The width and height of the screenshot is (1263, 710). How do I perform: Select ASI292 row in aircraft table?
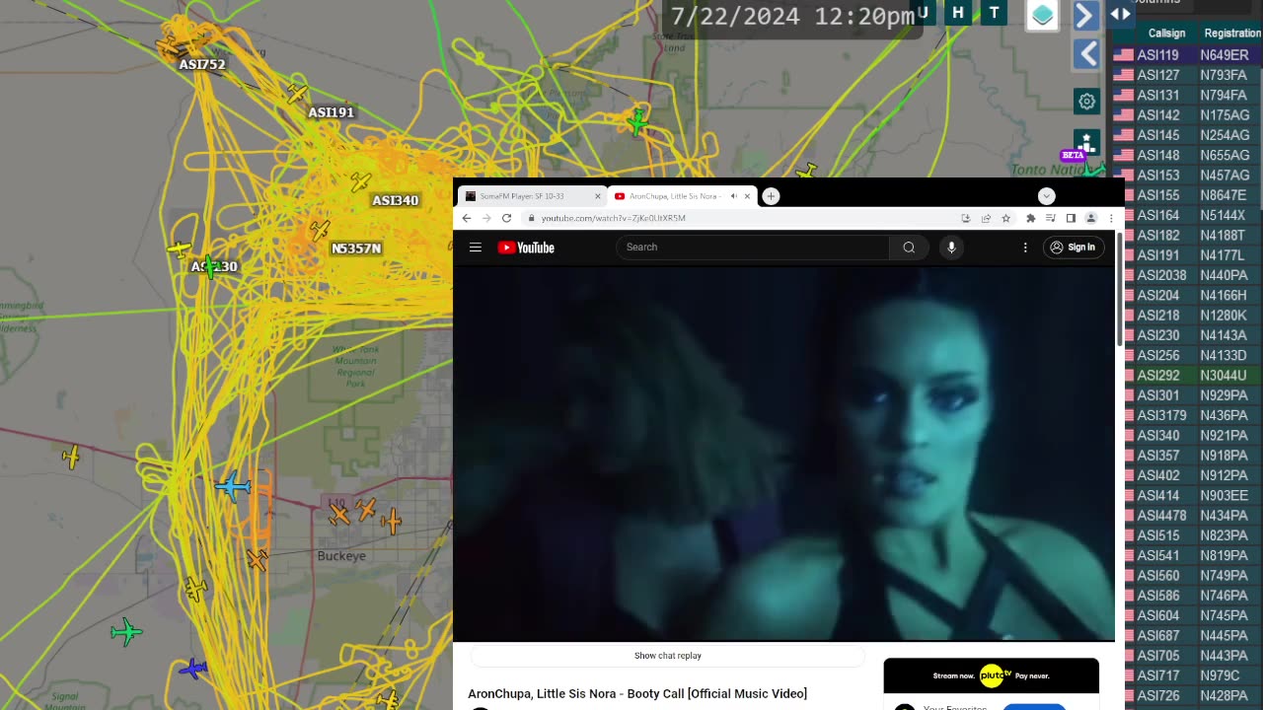tap(1188, 376)
